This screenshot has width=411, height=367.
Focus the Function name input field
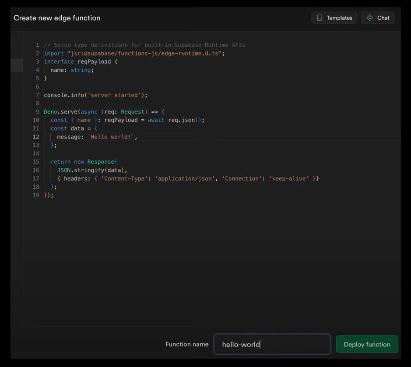[x=272, y=344]
